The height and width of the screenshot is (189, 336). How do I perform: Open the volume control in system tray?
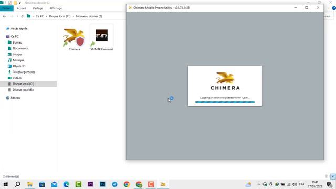click(x=295, y=184)
